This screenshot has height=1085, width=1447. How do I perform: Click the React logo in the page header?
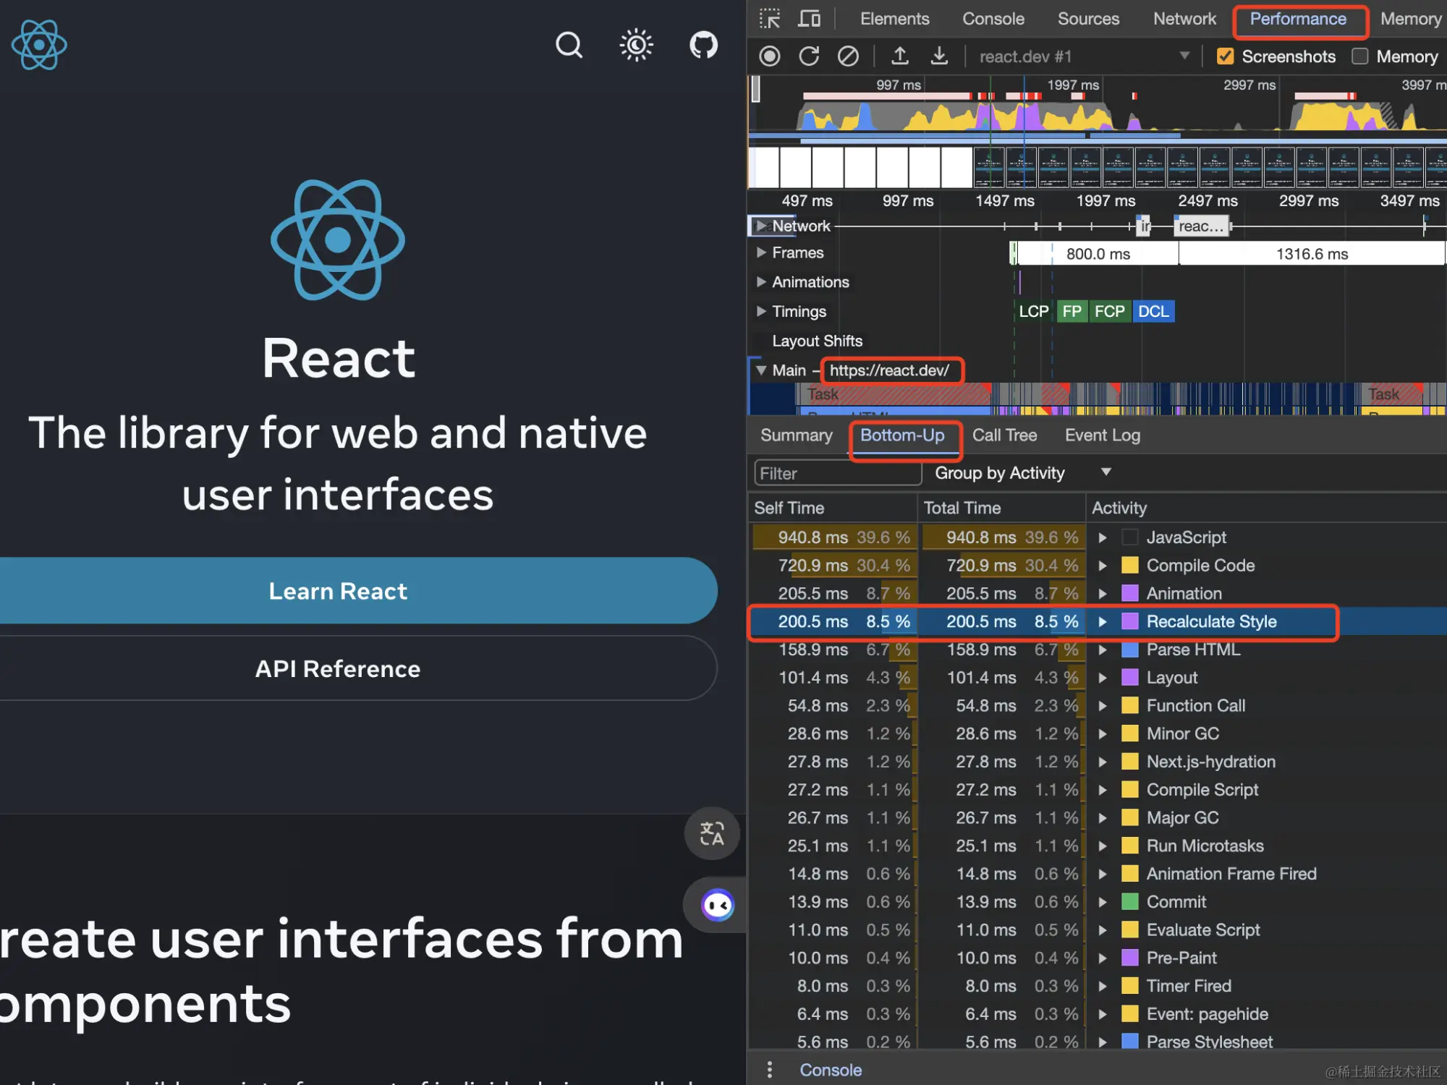(x=39, y=45)
